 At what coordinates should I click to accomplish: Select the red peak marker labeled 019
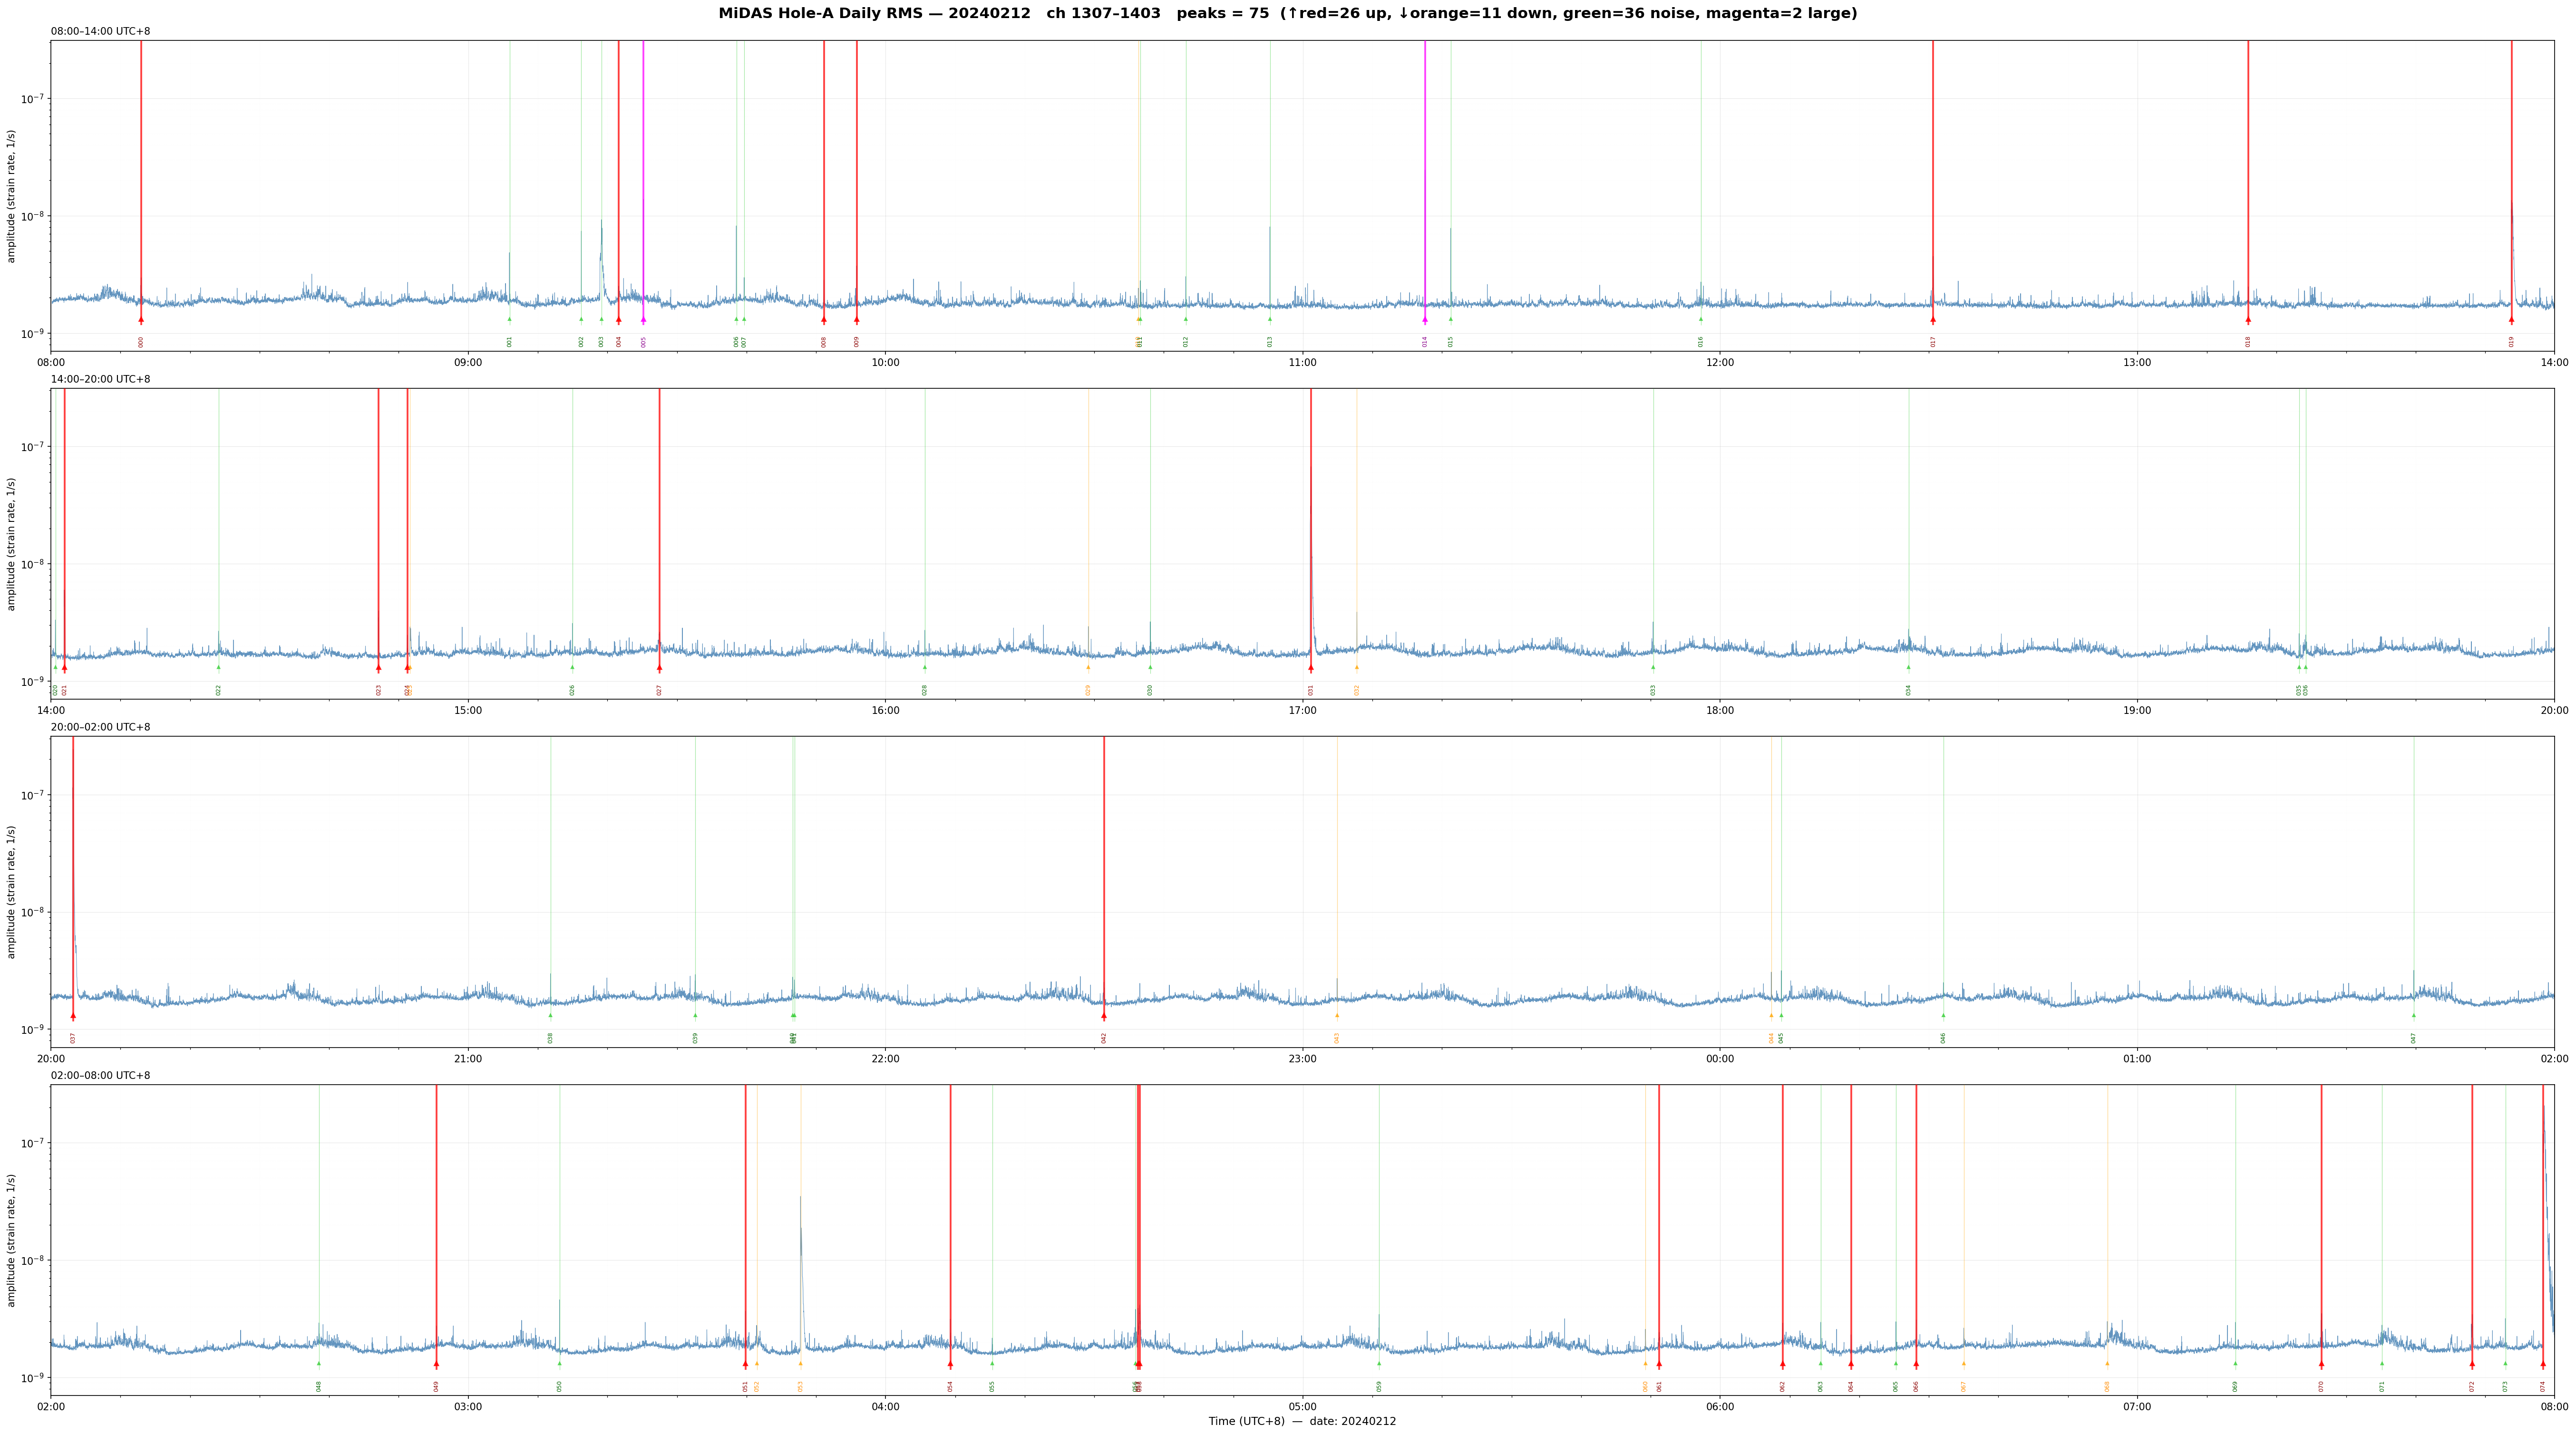tap(2511, 320)
